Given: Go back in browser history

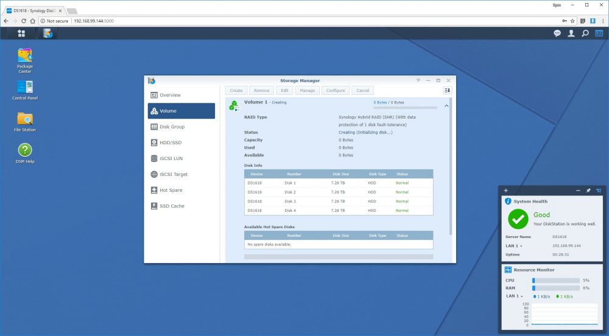Looking at the screenshot, I should (x=6, y=21).
